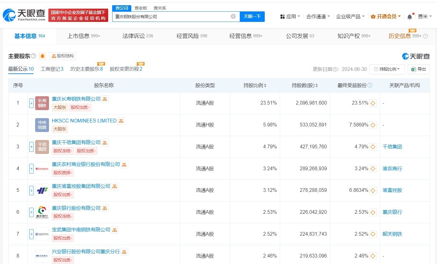Screen dimensions: 437x264
Task: Click the orange shareholder alert bell icon
Action: pos(43,56)
